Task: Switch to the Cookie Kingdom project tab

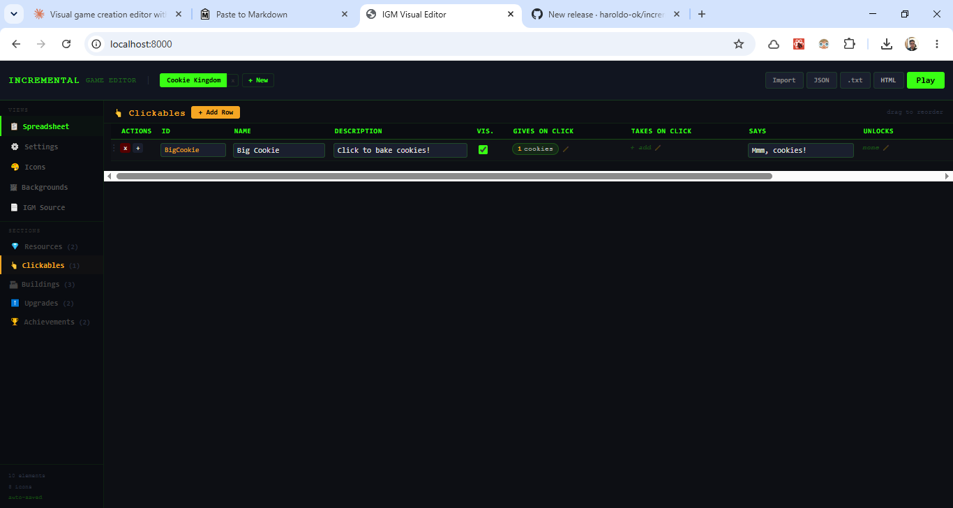Action: pos(193,80)
